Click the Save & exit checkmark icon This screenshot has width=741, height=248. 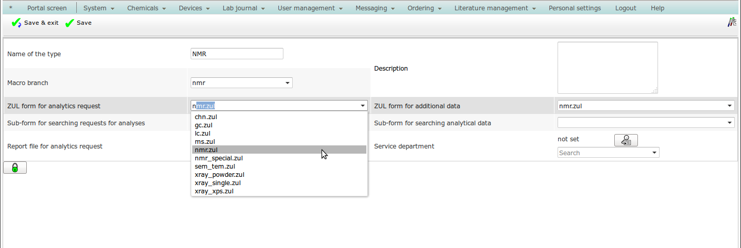coord(16,23)
